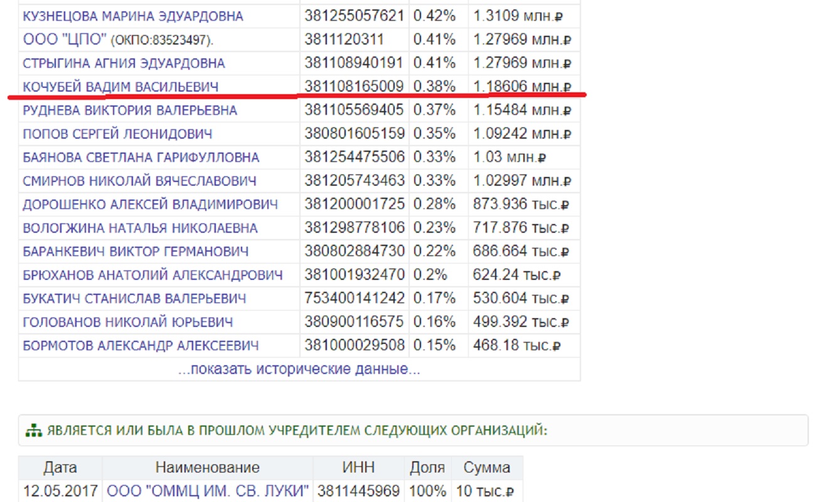The image size is (822, 502).
Task: Select СТРЫГИНА АГНИЯ ЭДУАРДОВНА entry
Action: [x=124, y=63]
